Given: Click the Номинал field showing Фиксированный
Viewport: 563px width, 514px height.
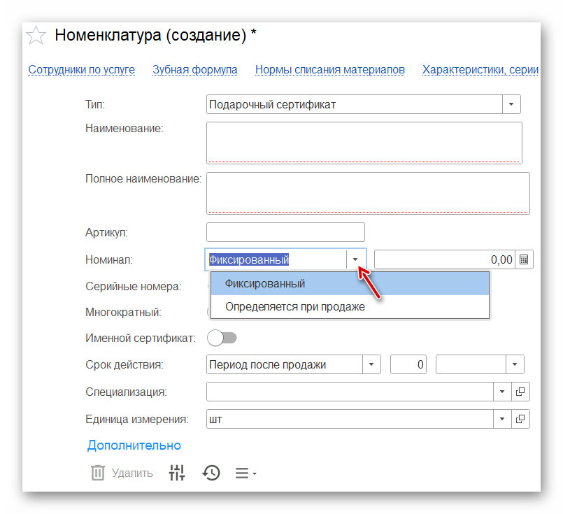Looking at the screenshot, I should click(x=276, y=259).
